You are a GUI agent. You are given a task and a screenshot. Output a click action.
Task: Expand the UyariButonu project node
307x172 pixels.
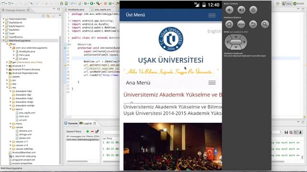(x=3, y=37)
